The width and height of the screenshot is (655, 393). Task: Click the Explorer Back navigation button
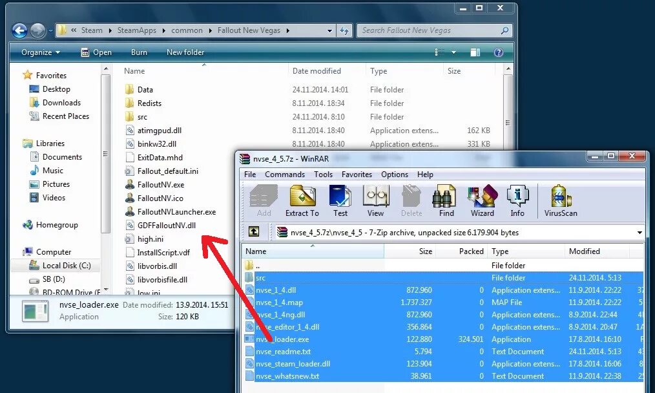pos(19,30)
